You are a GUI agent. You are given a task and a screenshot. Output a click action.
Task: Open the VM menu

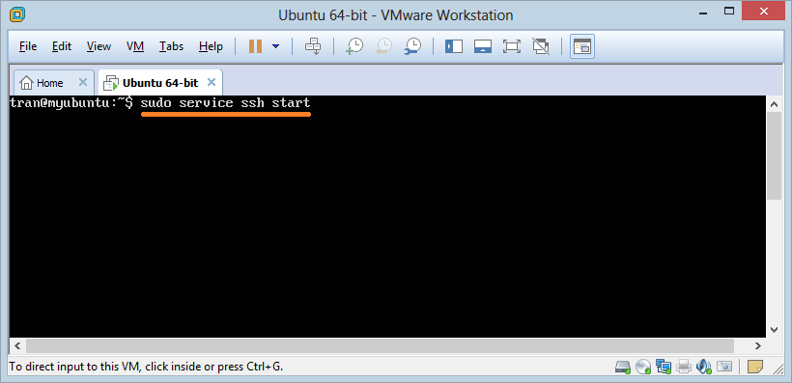coord(135,46)
